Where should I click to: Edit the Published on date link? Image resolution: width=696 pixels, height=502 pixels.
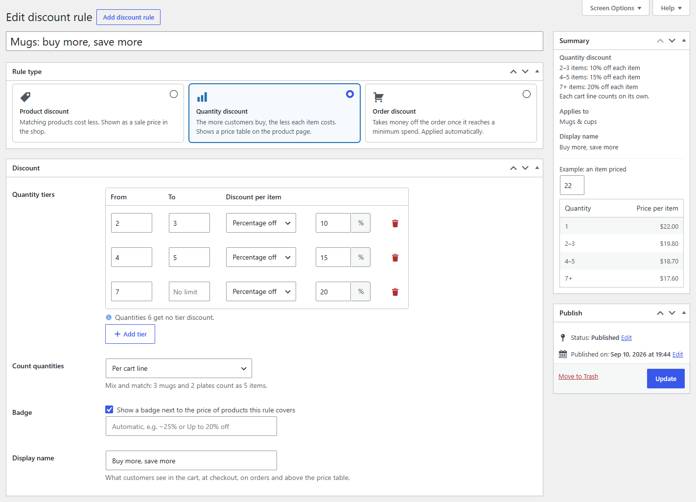point(678,354)
